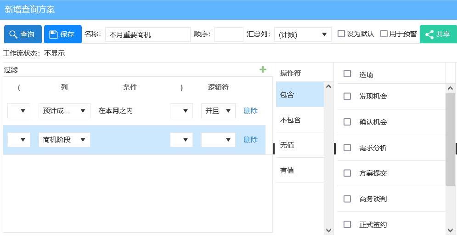This screenshot has height=240, width=457.
Task: Click the 保存 save button
Action: pyautogui.click(x=62, y=34)
